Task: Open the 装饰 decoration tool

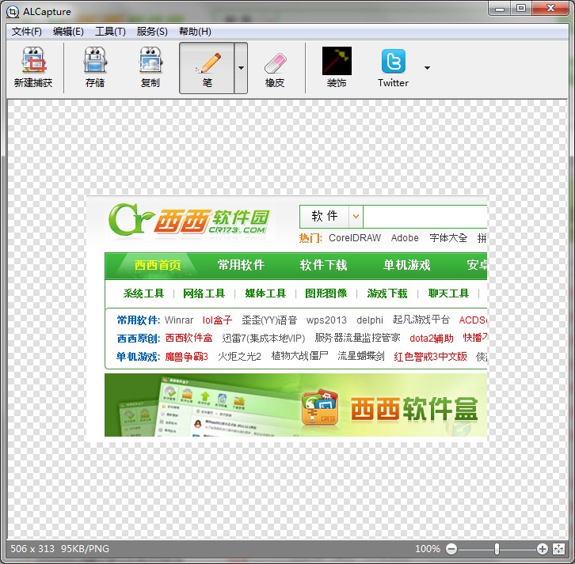Action: click(x=337, y=68)
